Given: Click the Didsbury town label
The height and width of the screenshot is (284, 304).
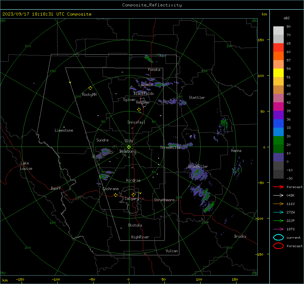Looking at the screenshot, I should [x=127, y=151].
